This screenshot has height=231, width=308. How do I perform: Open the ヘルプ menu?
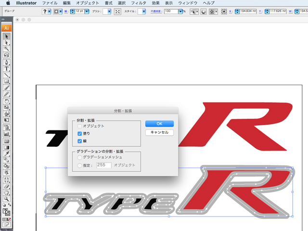tap(208, 3)
